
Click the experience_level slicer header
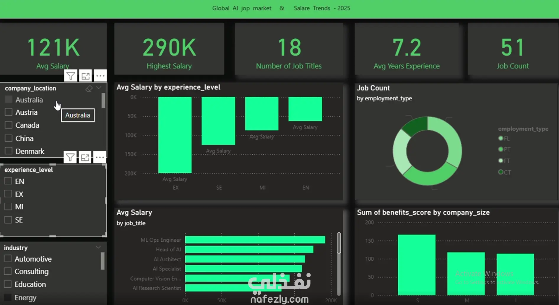point(29,170)
